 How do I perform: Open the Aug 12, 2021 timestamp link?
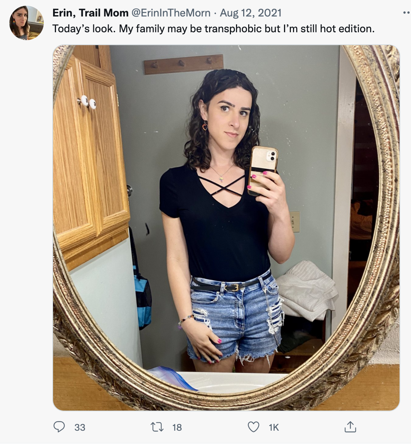coord(251,13)
